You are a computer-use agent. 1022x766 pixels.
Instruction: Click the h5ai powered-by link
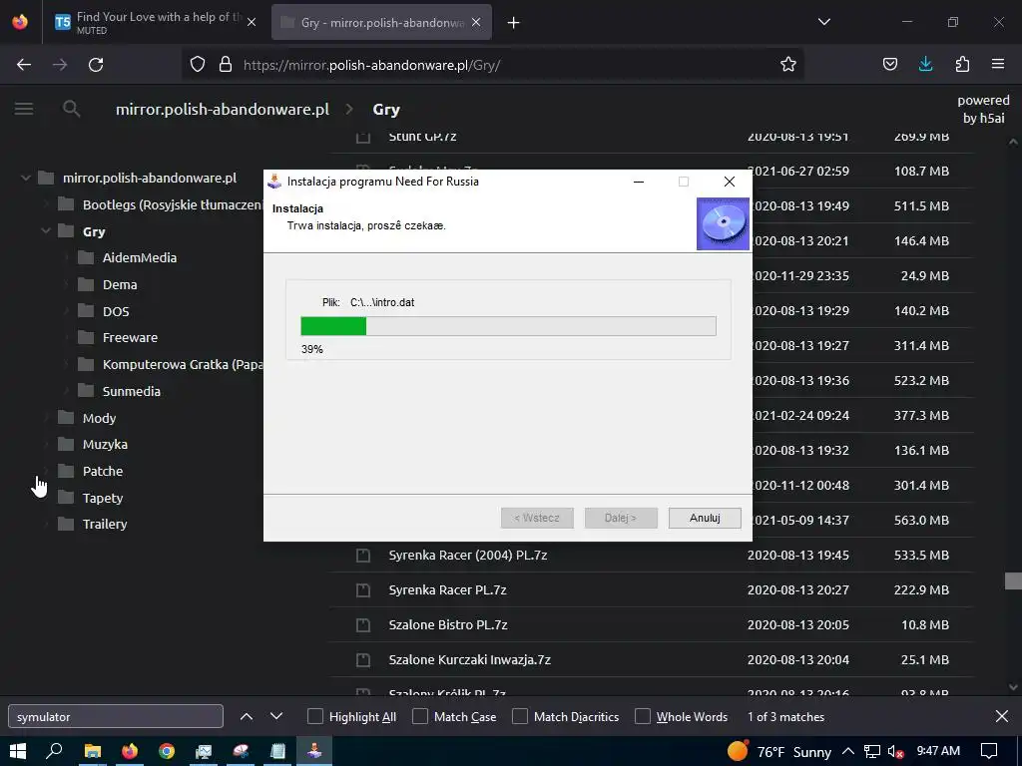(x=983, y=109)
